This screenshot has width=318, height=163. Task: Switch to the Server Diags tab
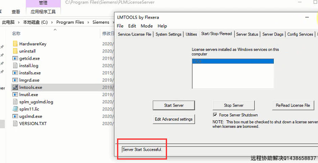click(x=273, y=34)
